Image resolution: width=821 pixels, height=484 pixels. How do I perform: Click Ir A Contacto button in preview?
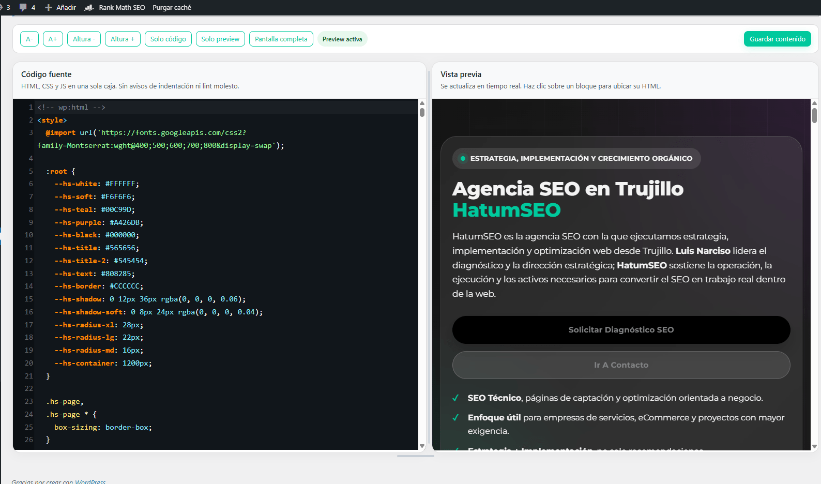[621, 365]
